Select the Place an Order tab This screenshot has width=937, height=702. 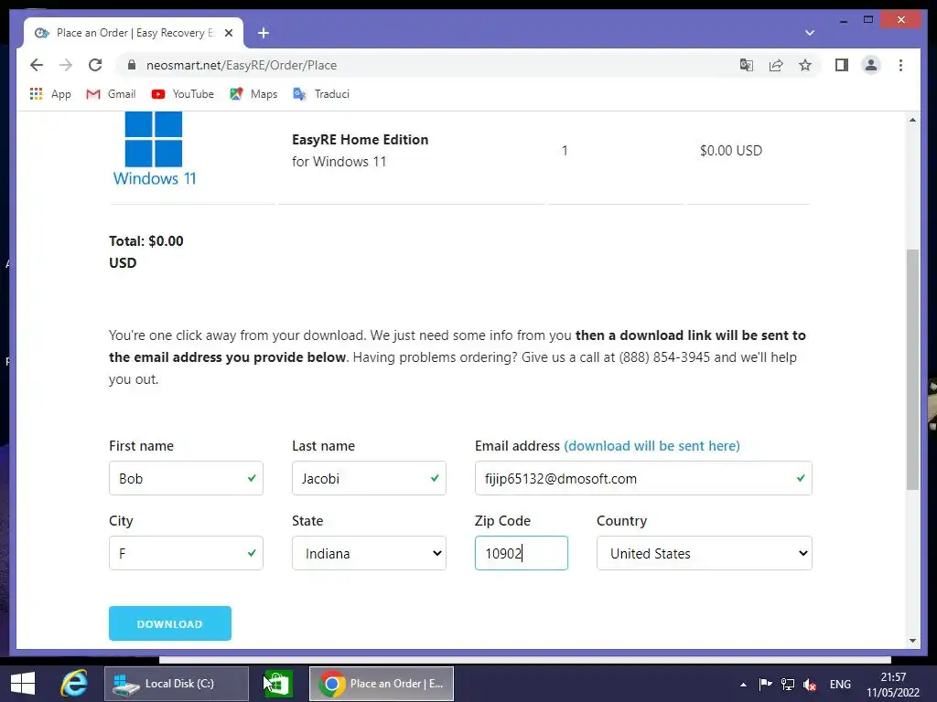coord(134,33)
